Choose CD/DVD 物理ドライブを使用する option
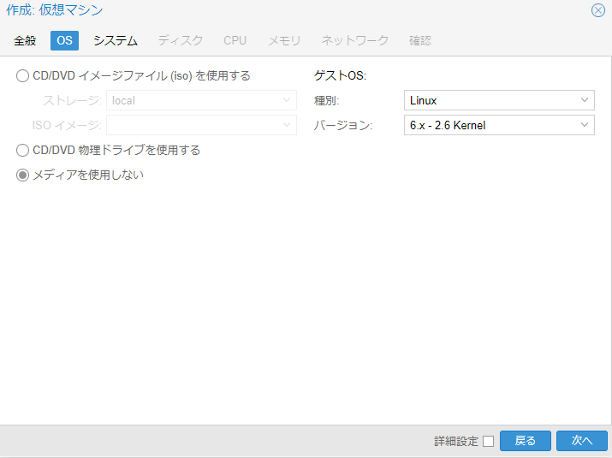The height and width of the screenshot is (458, 612). 22,151
